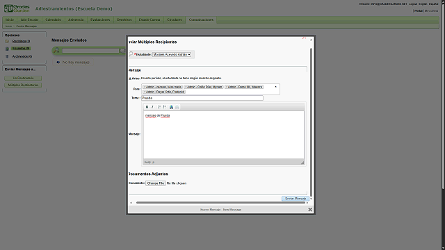Viewport: 445px width, 250px height.
Task: Click the Archivados trash icon
Action: (x=7, y=56)
